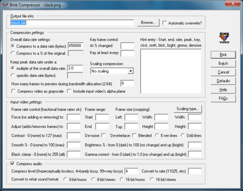243x191 pixels.
Task: Click the peak multiple field showing 3.0
Action: tap(75, 68)
